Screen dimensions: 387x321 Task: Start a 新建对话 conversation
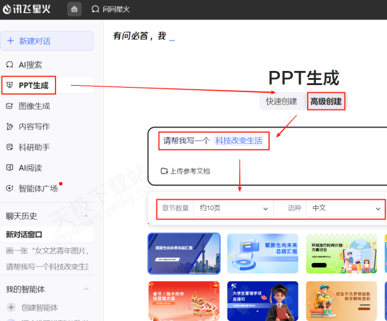click(47, 41)
